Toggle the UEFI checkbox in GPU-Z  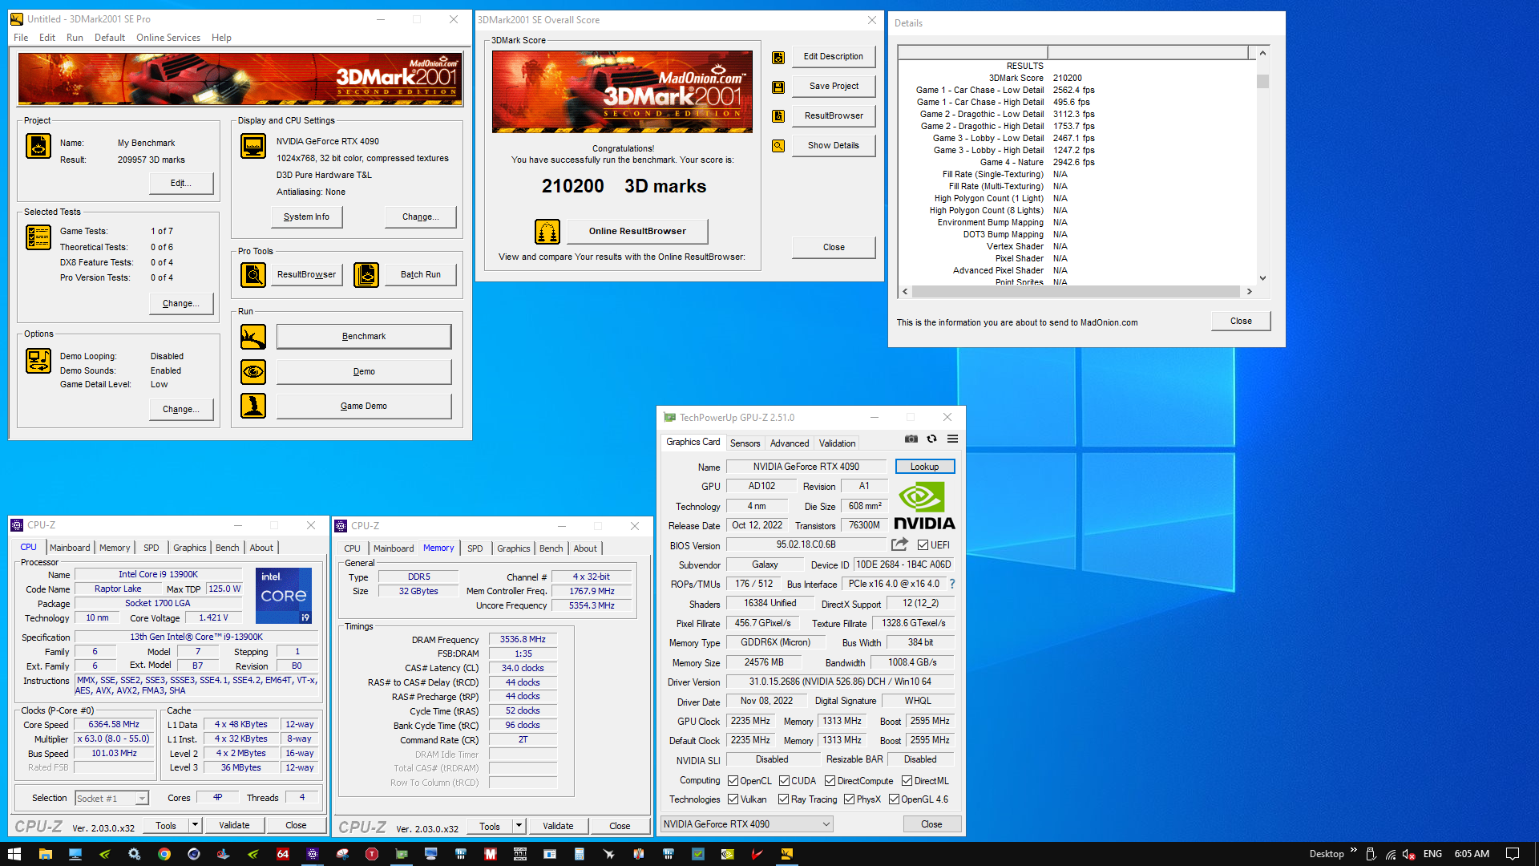point(923,545)
